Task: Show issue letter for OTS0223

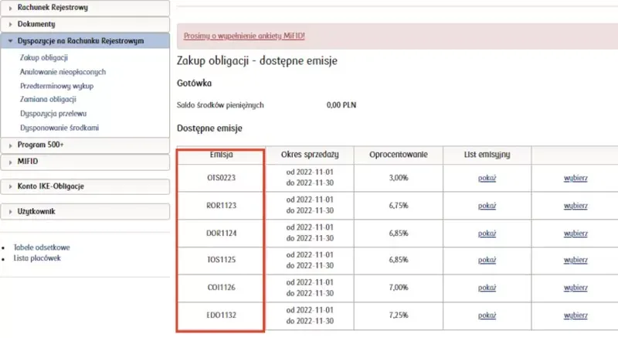Action: click(x=487, y=177)
